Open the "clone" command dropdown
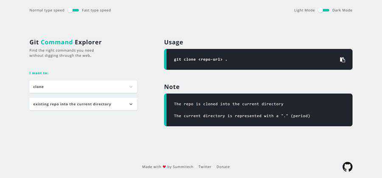Viewport: 382px width, 178px height. [83, 87]
